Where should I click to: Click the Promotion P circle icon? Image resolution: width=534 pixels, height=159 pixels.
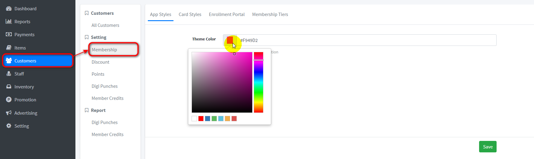9,100
